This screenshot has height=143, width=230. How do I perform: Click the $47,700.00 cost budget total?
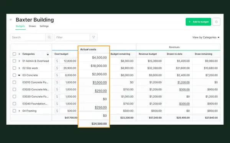pyautogui.click(x=71, y=118)
